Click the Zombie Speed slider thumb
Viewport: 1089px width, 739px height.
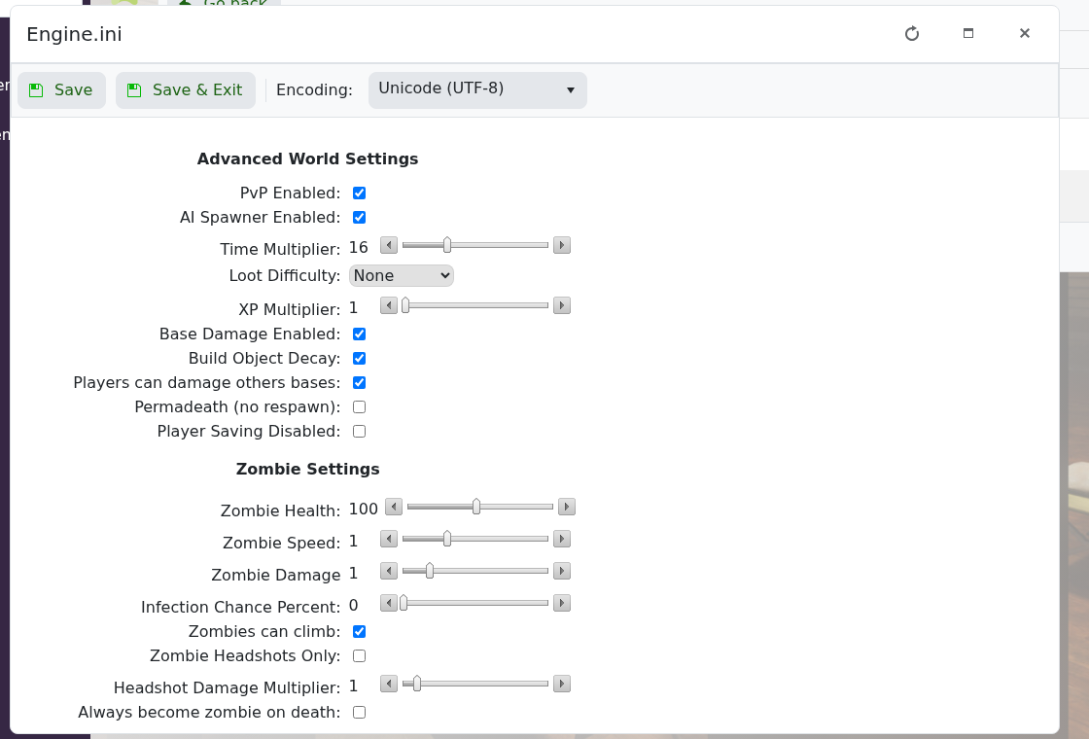coord(447,539)
